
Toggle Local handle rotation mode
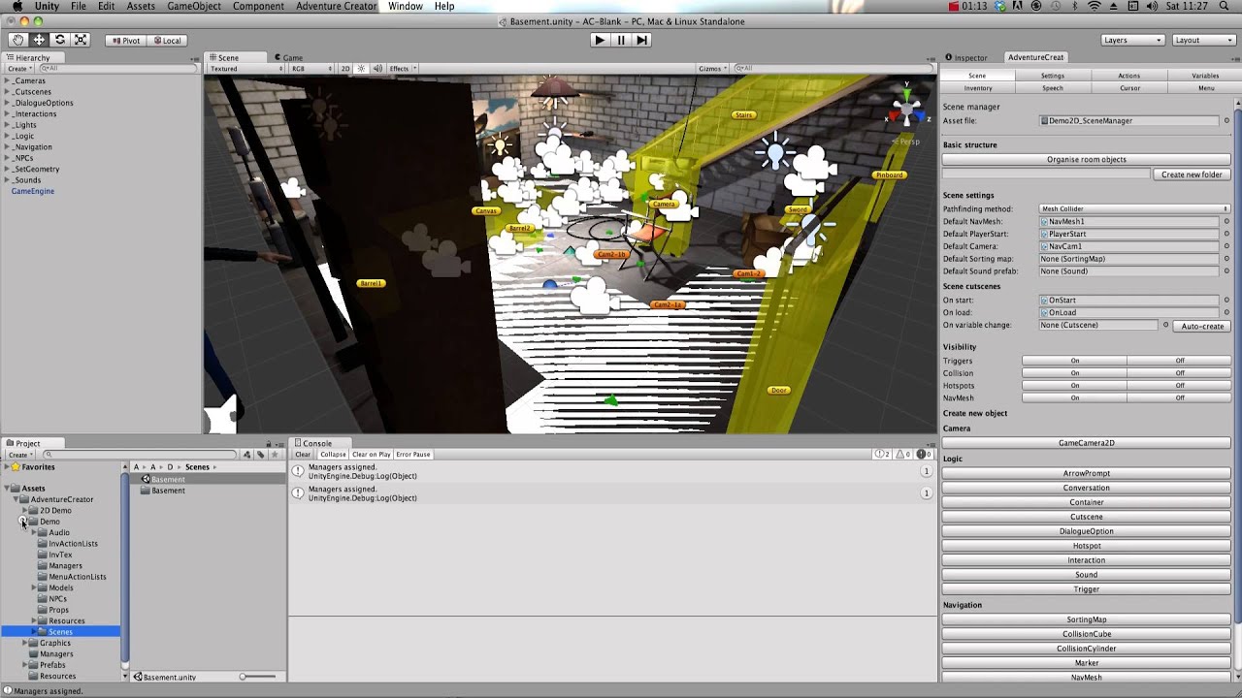167,41
